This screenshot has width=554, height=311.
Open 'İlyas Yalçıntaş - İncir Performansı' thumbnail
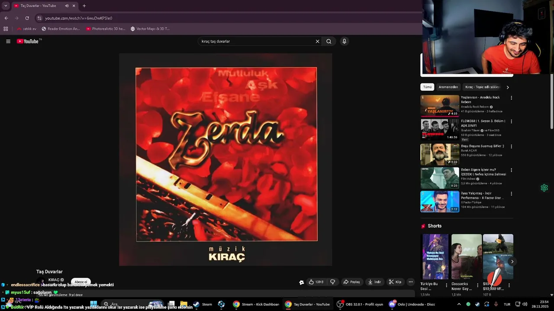pyautogui.click(x=440, y=202)
